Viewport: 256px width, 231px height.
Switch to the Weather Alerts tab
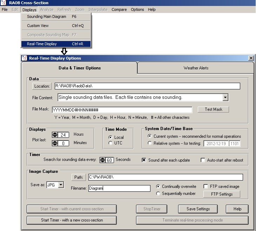[196, 68]
